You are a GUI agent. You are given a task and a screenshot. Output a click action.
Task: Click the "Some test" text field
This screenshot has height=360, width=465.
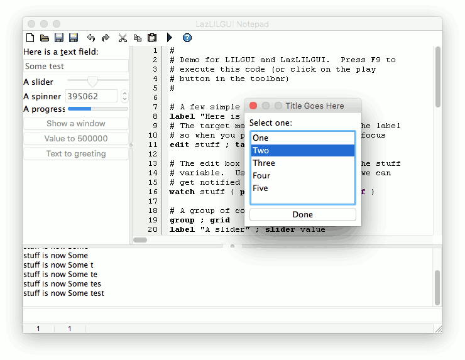pos(76,66)
